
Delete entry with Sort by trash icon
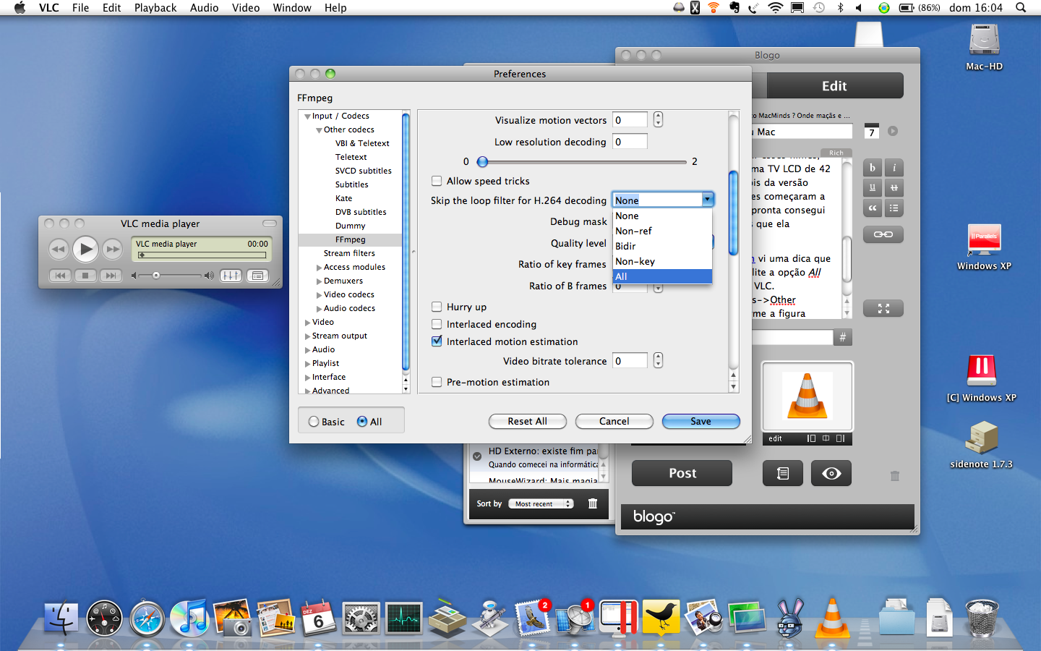click(593, 503)
